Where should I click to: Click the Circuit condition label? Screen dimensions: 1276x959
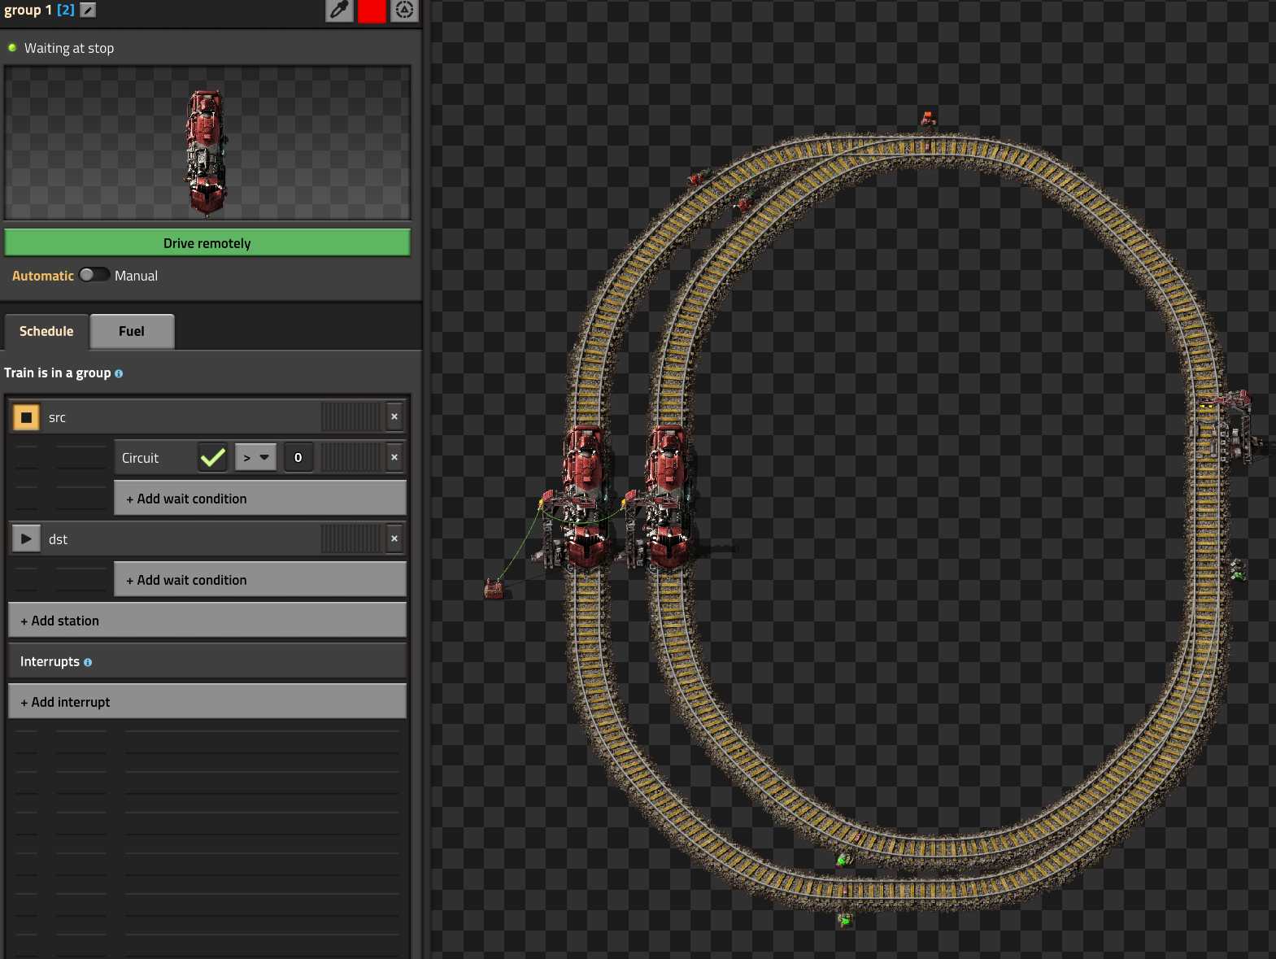pos(141,458)
